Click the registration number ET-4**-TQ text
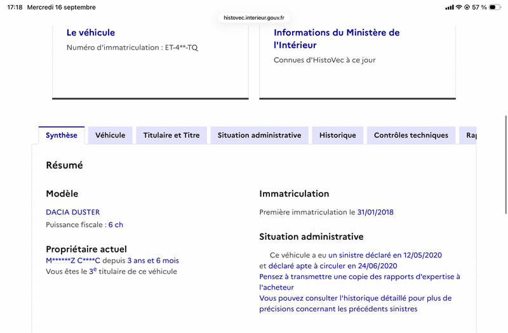 click(182, 48)
